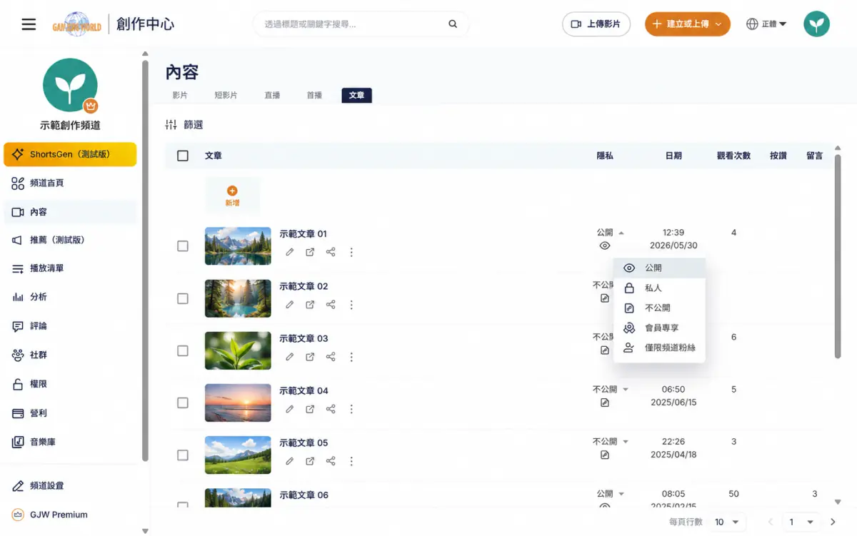Image resolution: width=857 pixels, height=536 pixels.
Task: Select 會員專享 in privacy menu
Action: (x=659, y=328)
